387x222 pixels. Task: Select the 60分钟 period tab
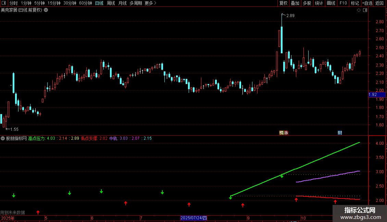point(86,3)
